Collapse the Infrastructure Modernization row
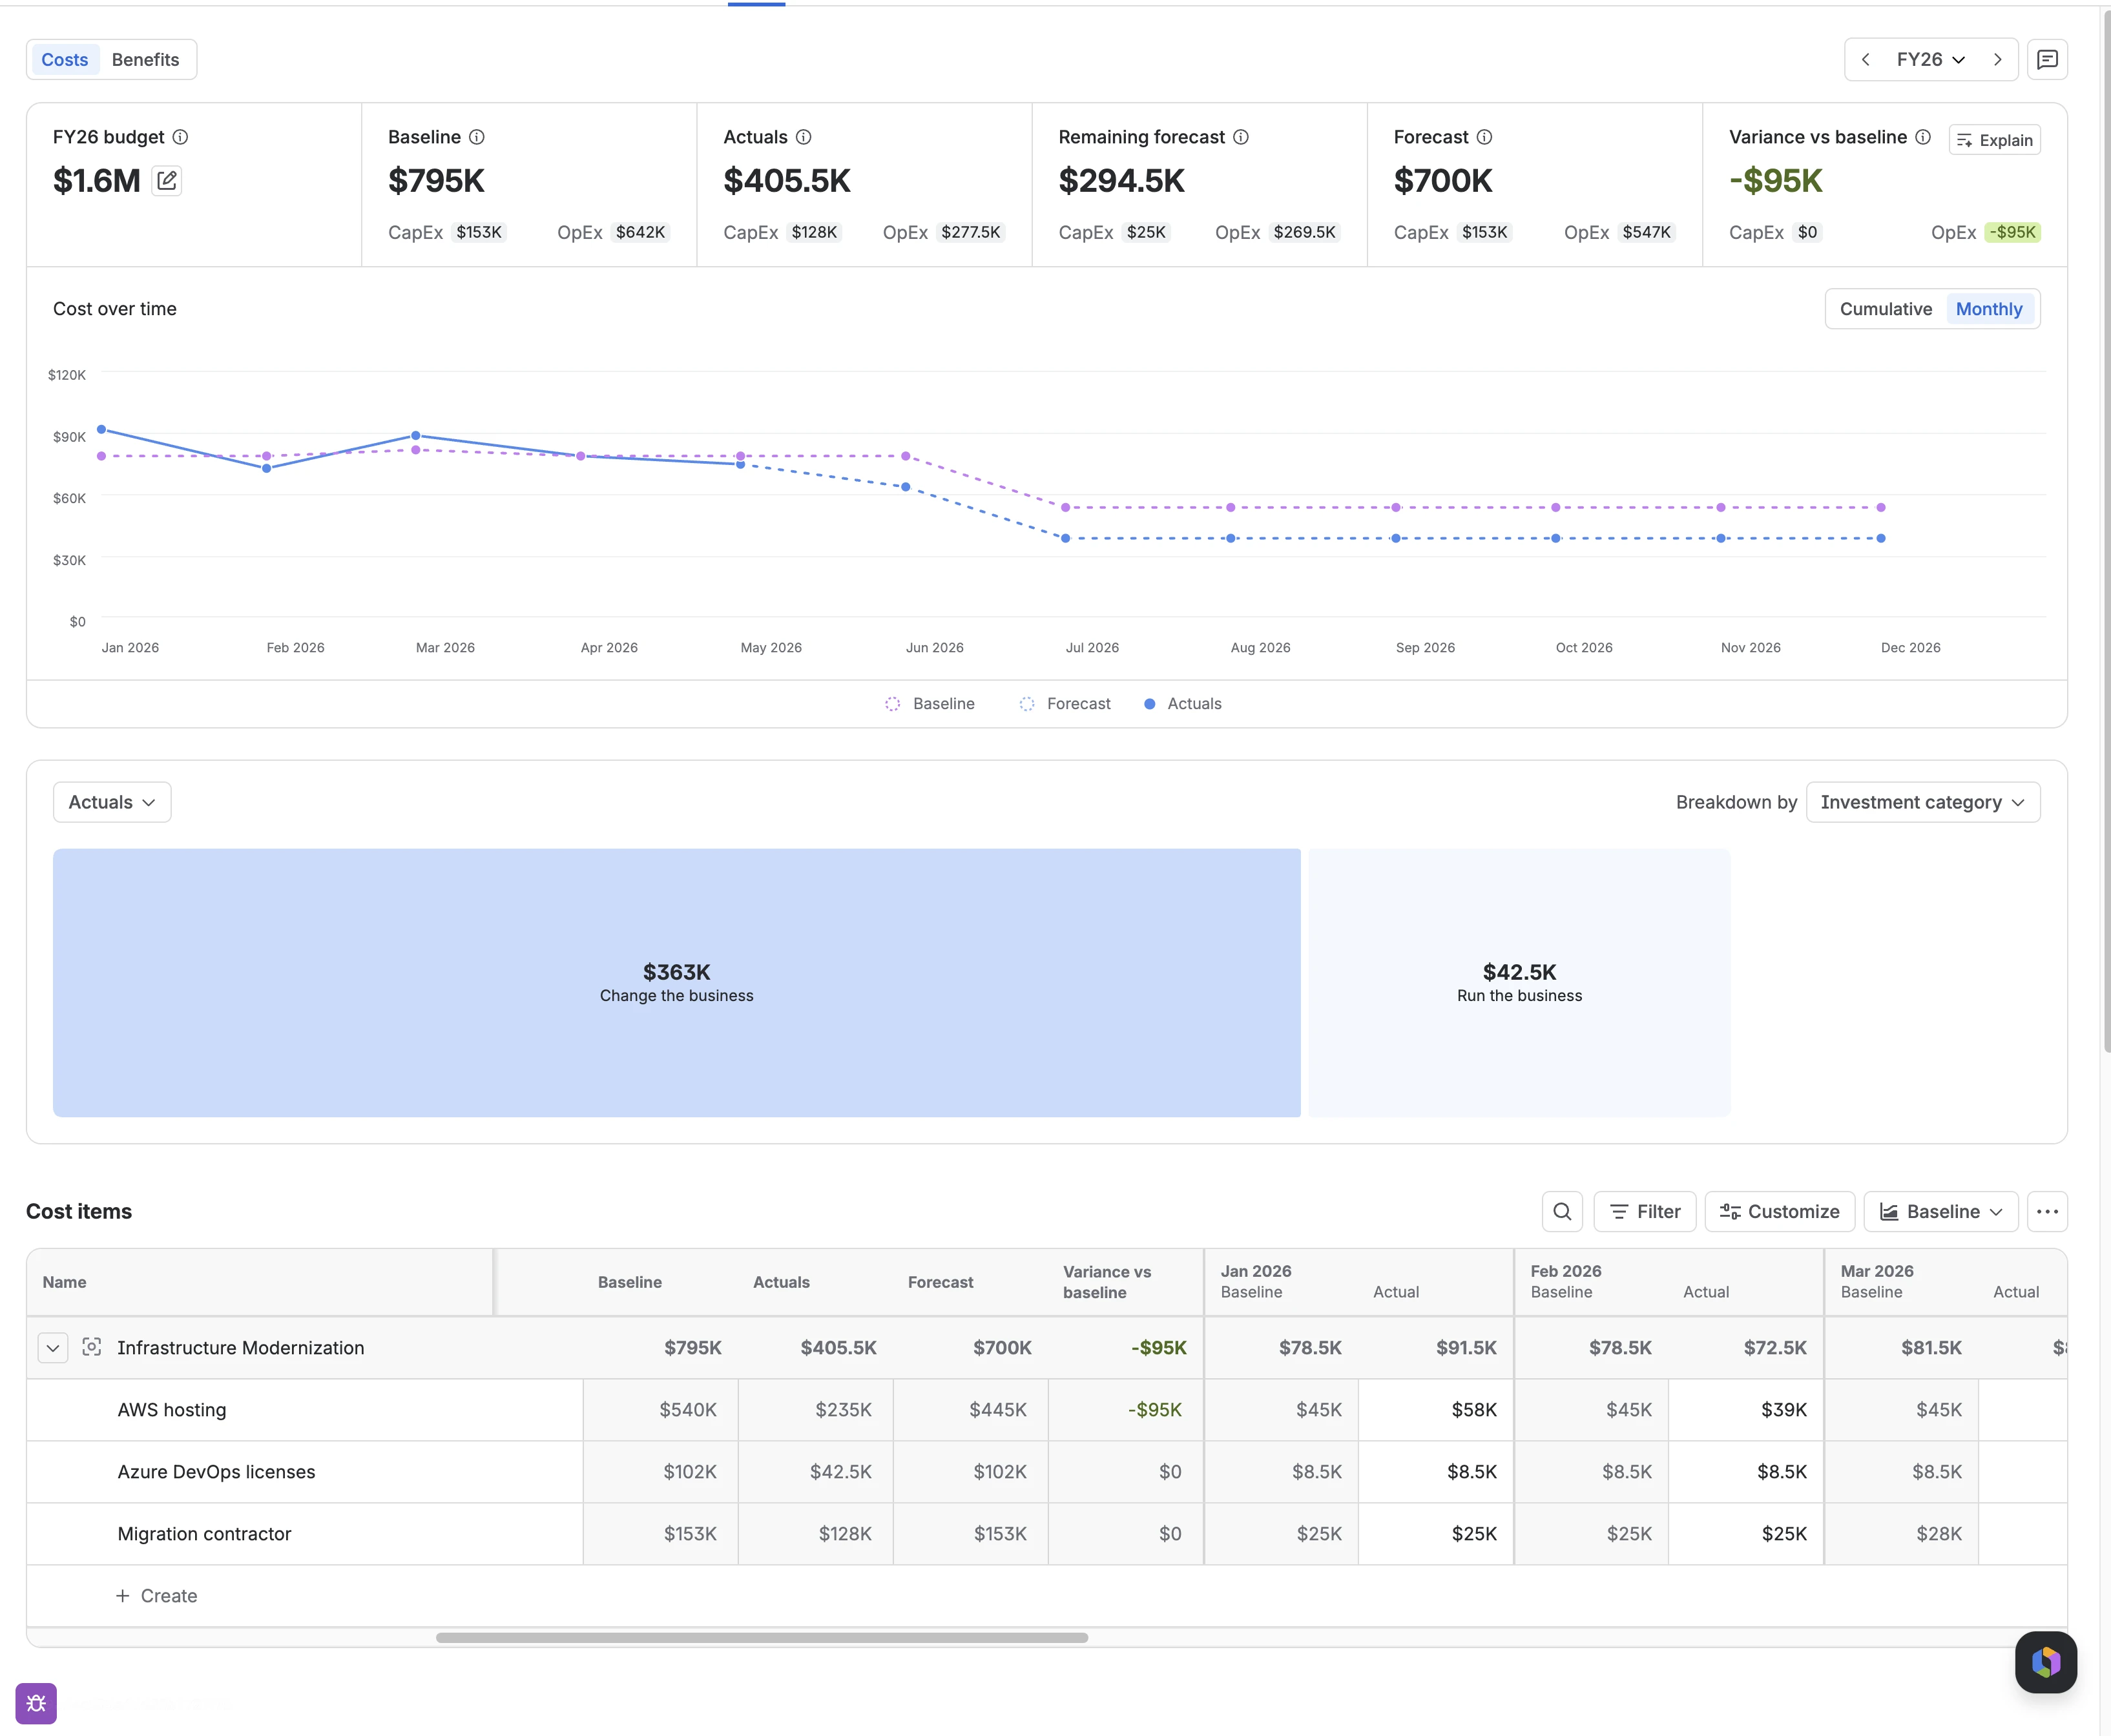Viewport: 2111px width, 1736px height. (x=53, y=1348)
